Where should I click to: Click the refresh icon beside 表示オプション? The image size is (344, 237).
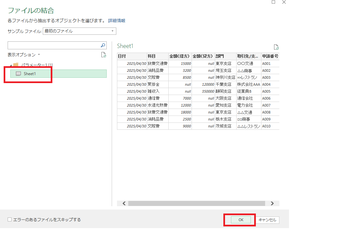click(x=103, y=55)
